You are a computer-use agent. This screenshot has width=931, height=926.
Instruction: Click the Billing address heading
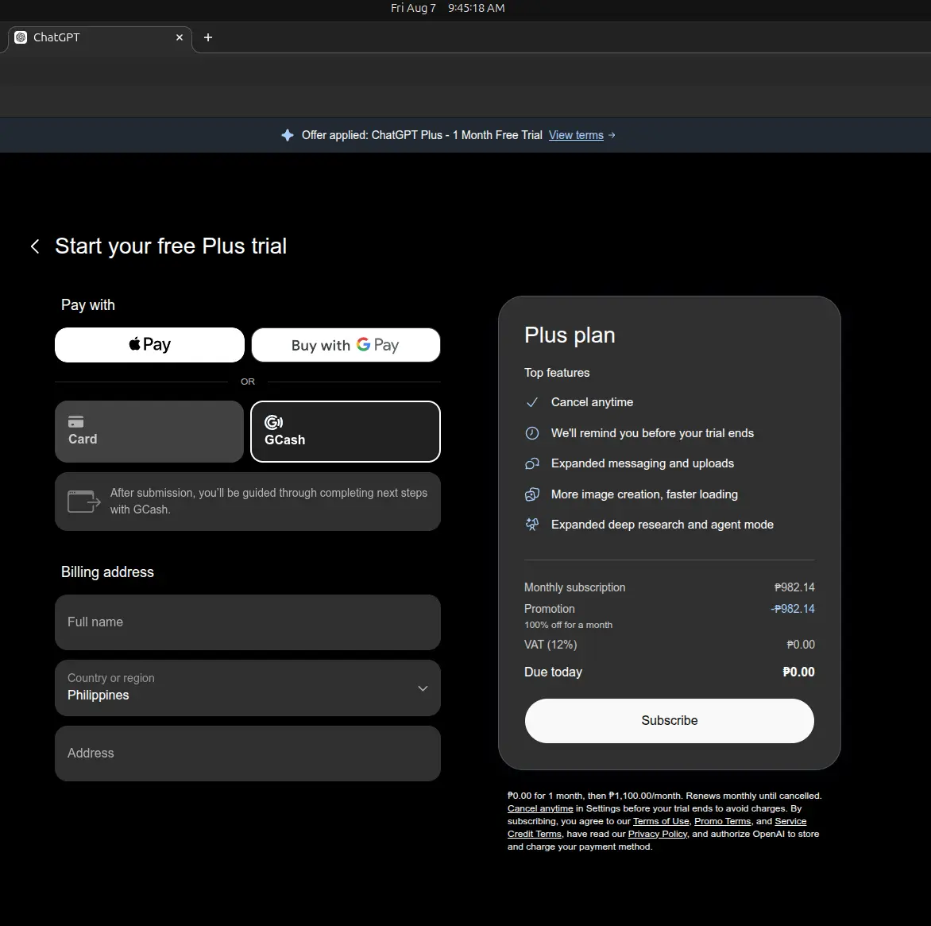click(107, 572)
